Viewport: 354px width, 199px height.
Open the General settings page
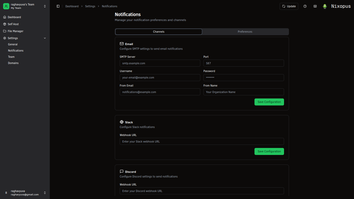pos(13,44)
